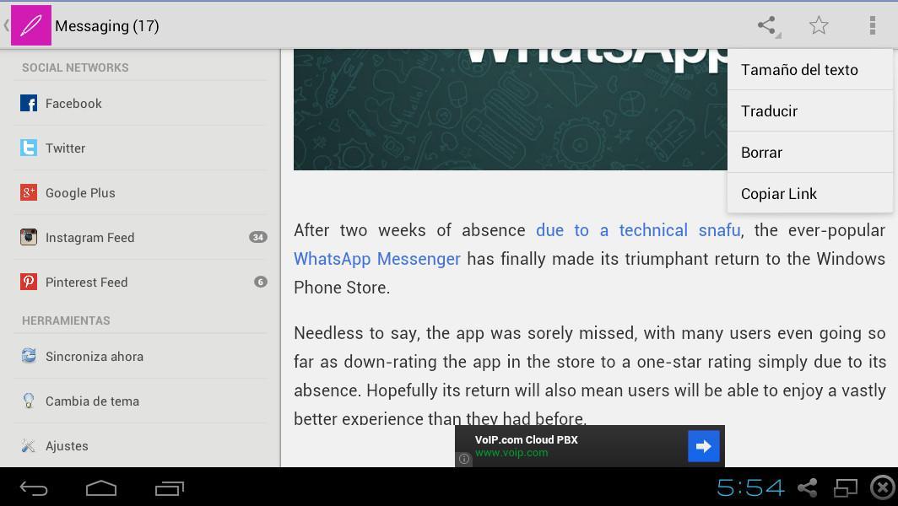Viewport: 898px width, 506px height.
Task: Tap the 34 badge on Instagram Feed
Action: tap(258, 237)
